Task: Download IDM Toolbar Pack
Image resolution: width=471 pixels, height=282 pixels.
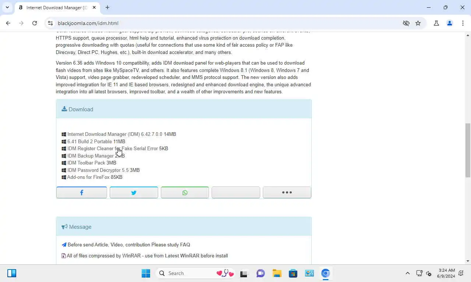Action: [86, 163]
